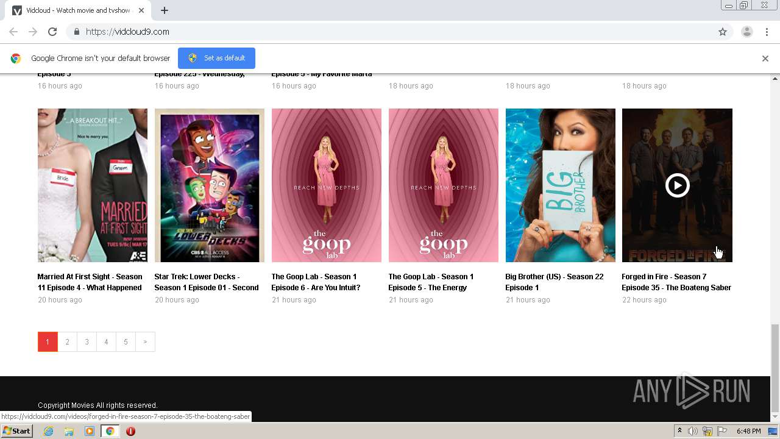The height and width of the screenshot is (439, 780).
Task: Show hidden system tray icons arrow
Action: tap(679, 431)
